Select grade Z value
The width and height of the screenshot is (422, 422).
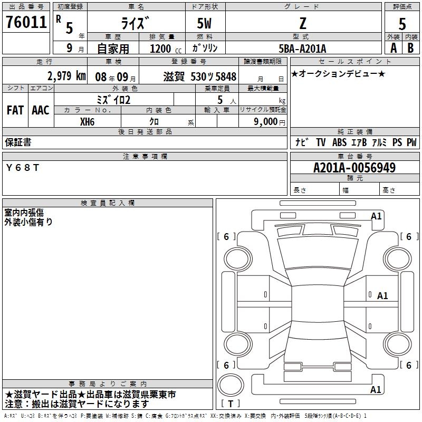303,23
